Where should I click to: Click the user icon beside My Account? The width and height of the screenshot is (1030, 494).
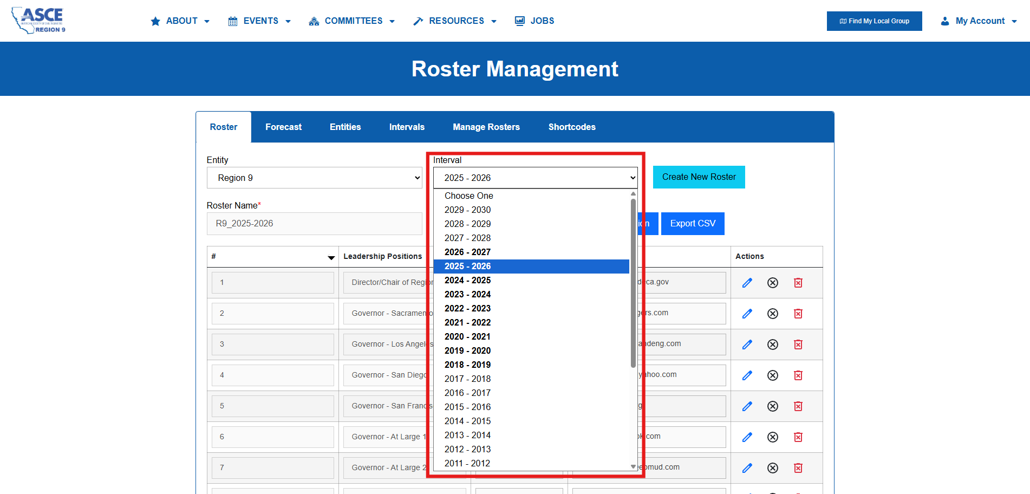pos(945,21)
